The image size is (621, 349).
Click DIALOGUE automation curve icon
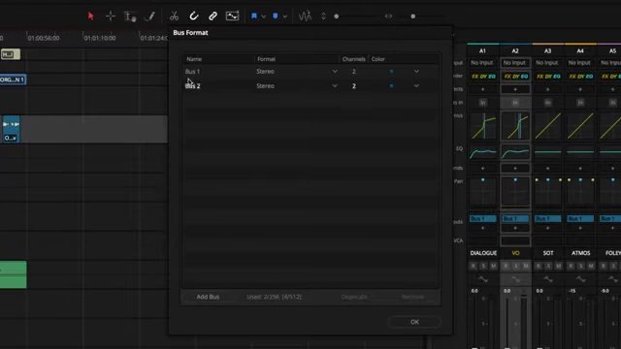(483, 279)
